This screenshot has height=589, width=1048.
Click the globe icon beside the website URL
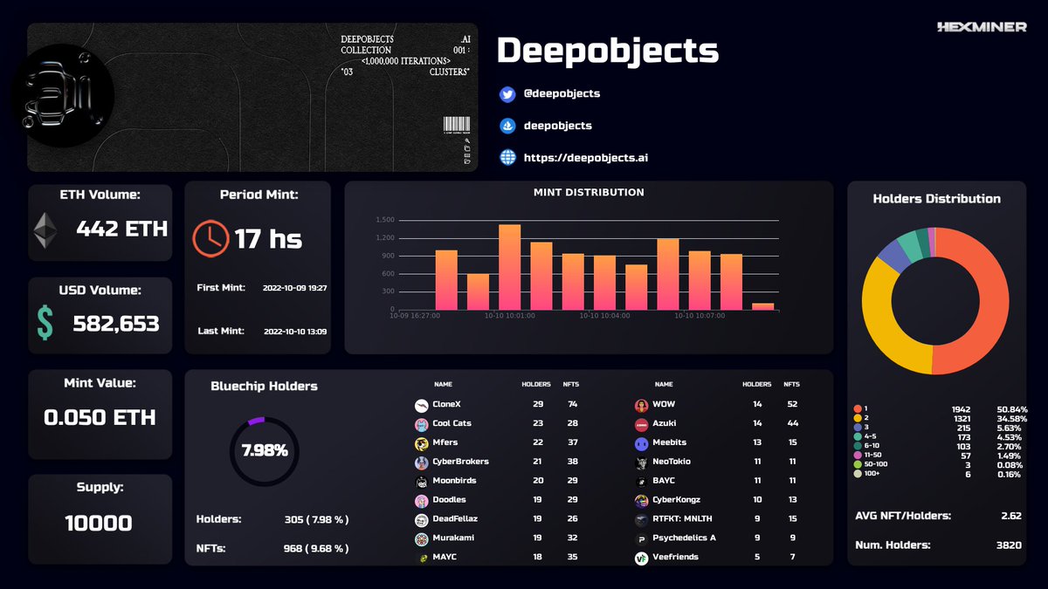tap(507, 158)
